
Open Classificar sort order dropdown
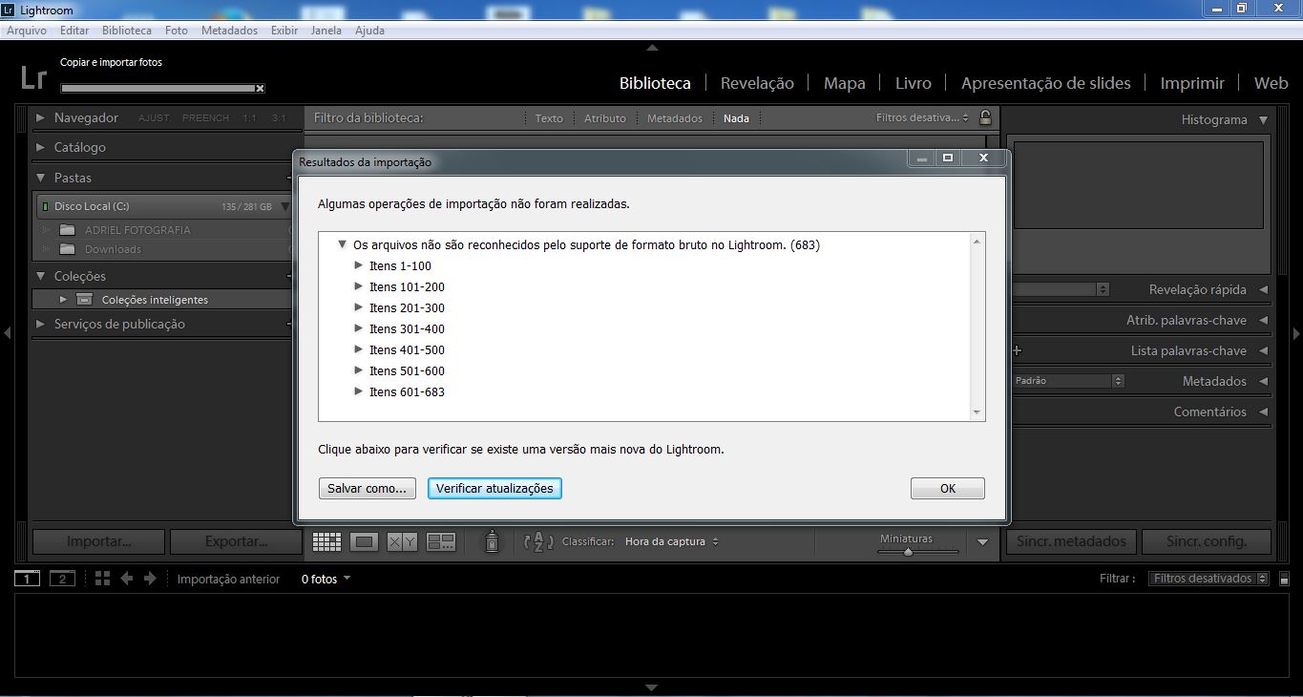671,541
